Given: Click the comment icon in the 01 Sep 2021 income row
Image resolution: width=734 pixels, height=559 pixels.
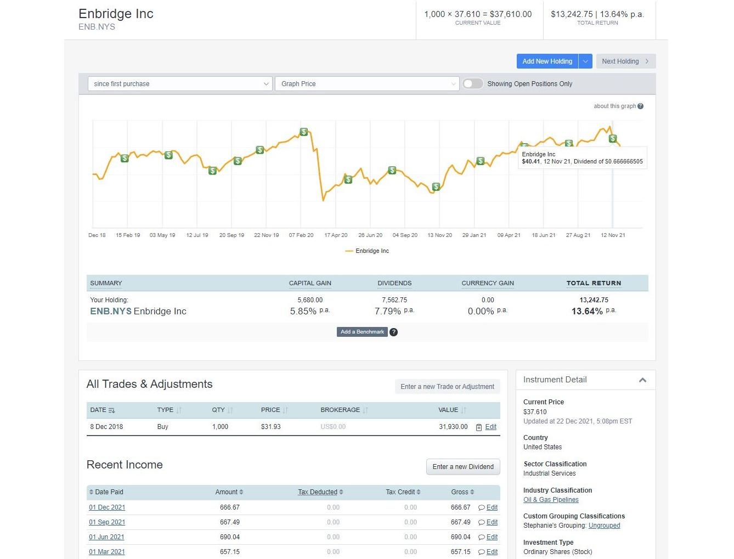Looking at the screenshot, I should [482, 523].
